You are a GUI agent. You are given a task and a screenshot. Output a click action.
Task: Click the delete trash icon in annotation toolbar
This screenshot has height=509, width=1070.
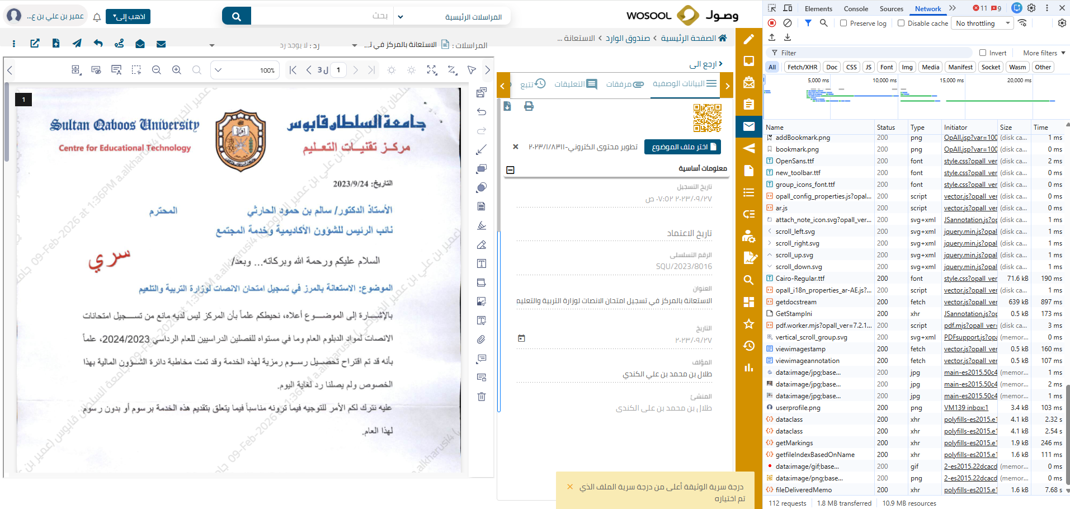481,397
